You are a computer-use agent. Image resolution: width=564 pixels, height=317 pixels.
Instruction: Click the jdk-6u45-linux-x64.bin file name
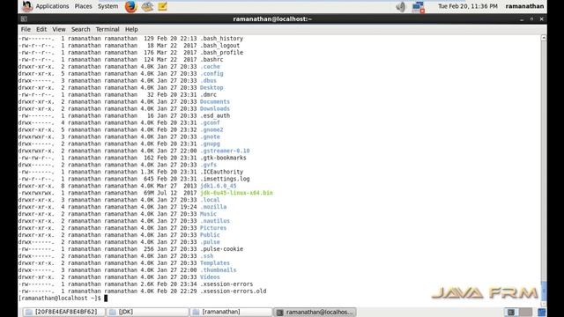pyautogui.click(x=236, y=193)
